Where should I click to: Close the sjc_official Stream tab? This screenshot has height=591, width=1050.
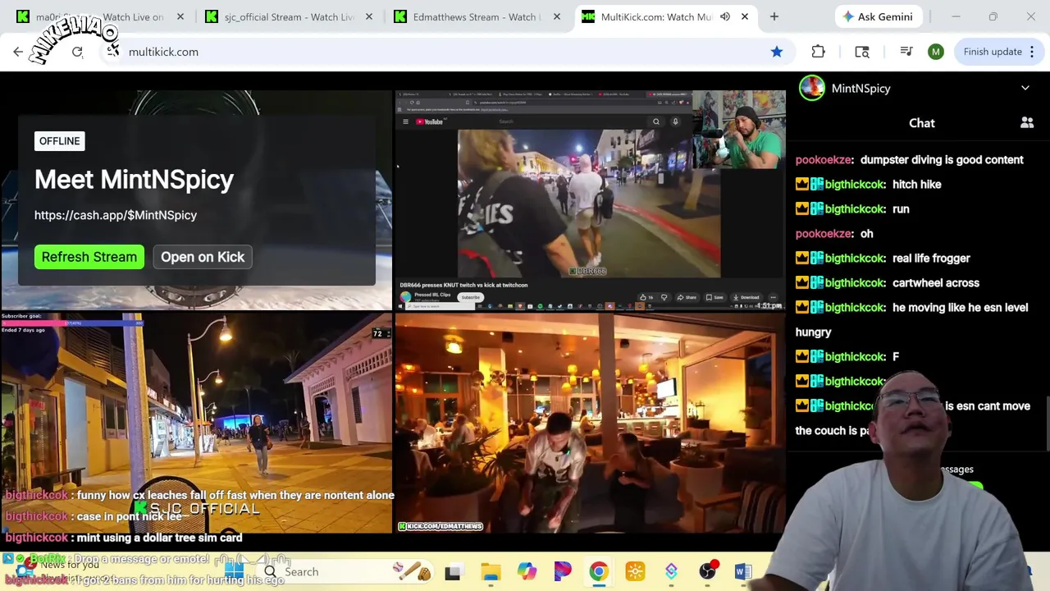tap(368, 16)
